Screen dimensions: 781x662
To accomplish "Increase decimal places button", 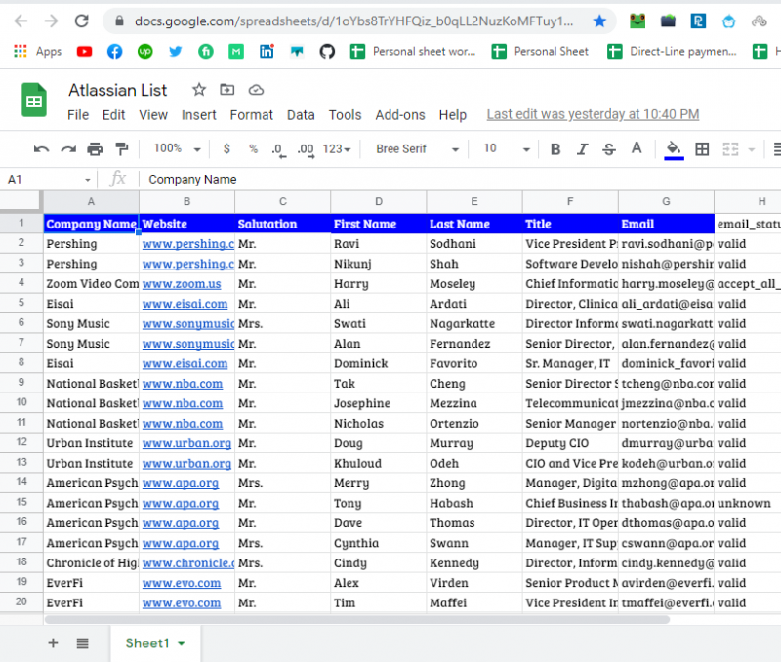I will coord(306,149).
